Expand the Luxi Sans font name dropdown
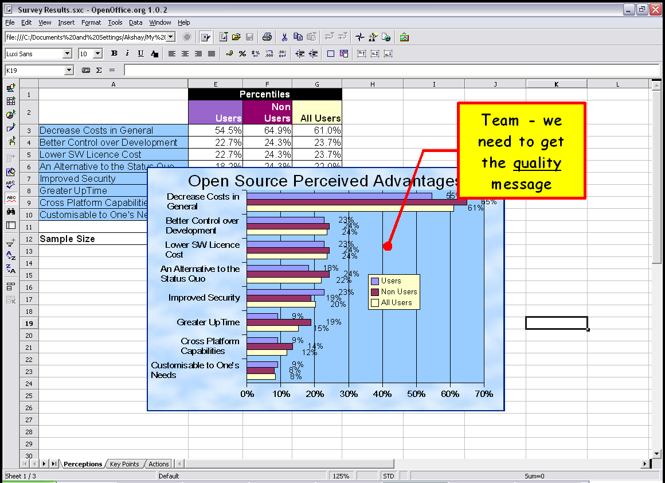Screen dimensions: 665x483 click(x=67, y=53)
